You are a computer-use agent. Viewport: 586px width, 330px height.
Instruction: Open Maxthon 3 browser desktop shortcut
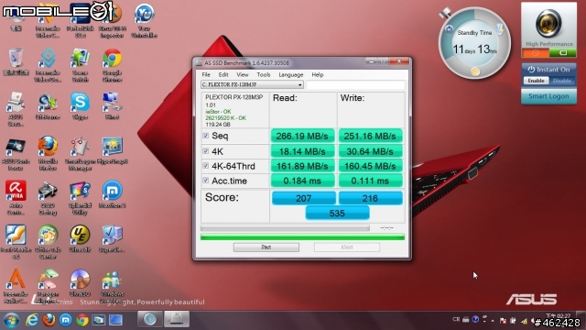click(x=112, y=193)
